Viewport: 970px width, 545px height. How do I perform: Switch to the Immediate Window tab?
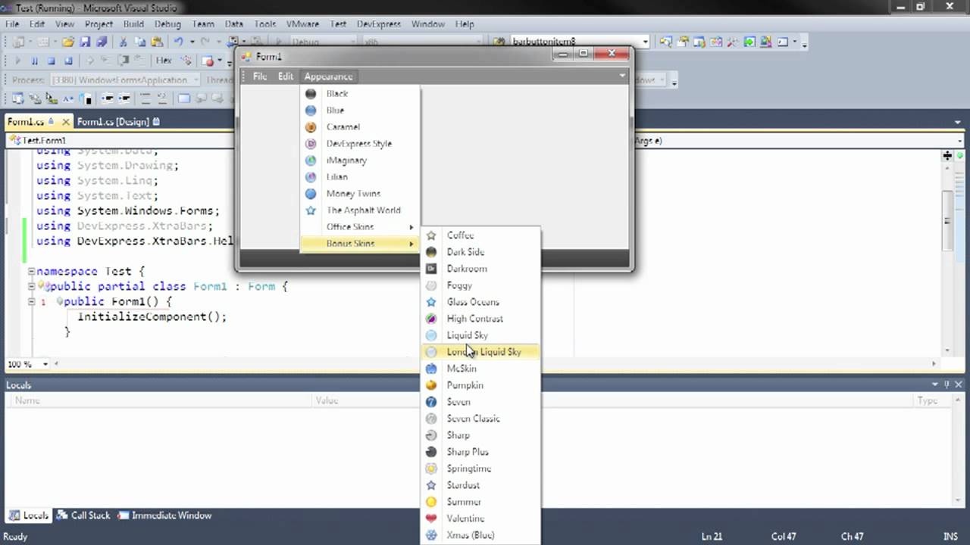(x=165, y=515)
